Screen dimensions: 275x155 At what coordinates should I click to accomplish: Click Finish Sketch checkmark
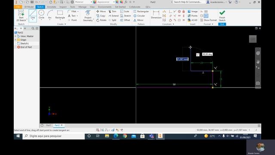pos(222,13)
